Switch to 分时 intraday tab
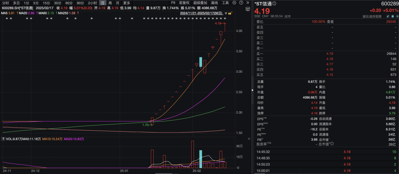Viewport: 399px width, 174px height. (6, 3)
